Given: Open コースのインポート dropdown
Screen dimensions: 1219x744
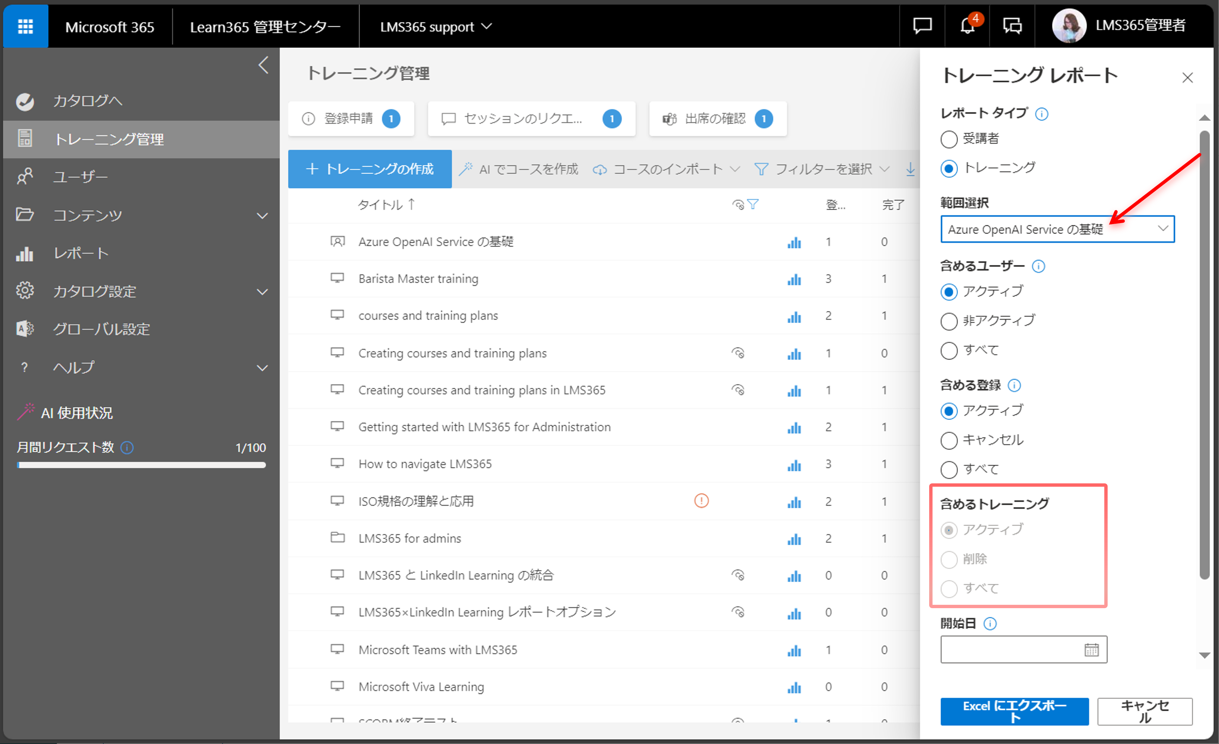Looking at the screenshot, I should click(667, 169).
